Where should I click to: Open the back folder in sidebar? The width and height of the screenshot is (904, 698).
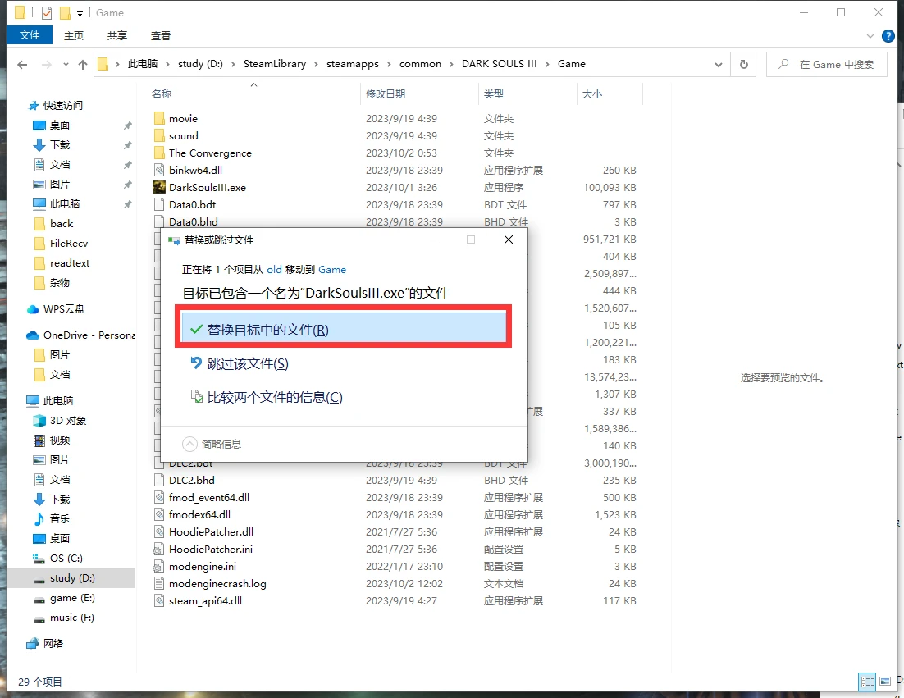(62, 224)
